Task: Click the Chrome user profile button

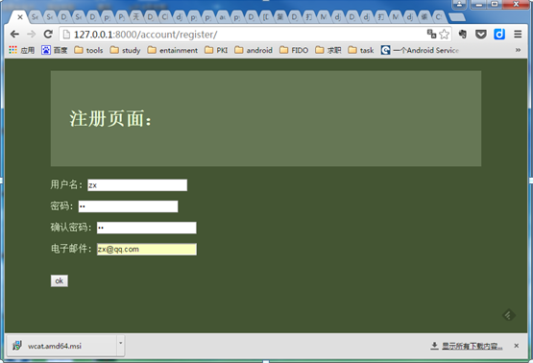Action: (459, 5)
